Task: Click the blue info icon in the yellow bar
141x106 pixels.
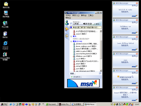Action: coord(71,27)
